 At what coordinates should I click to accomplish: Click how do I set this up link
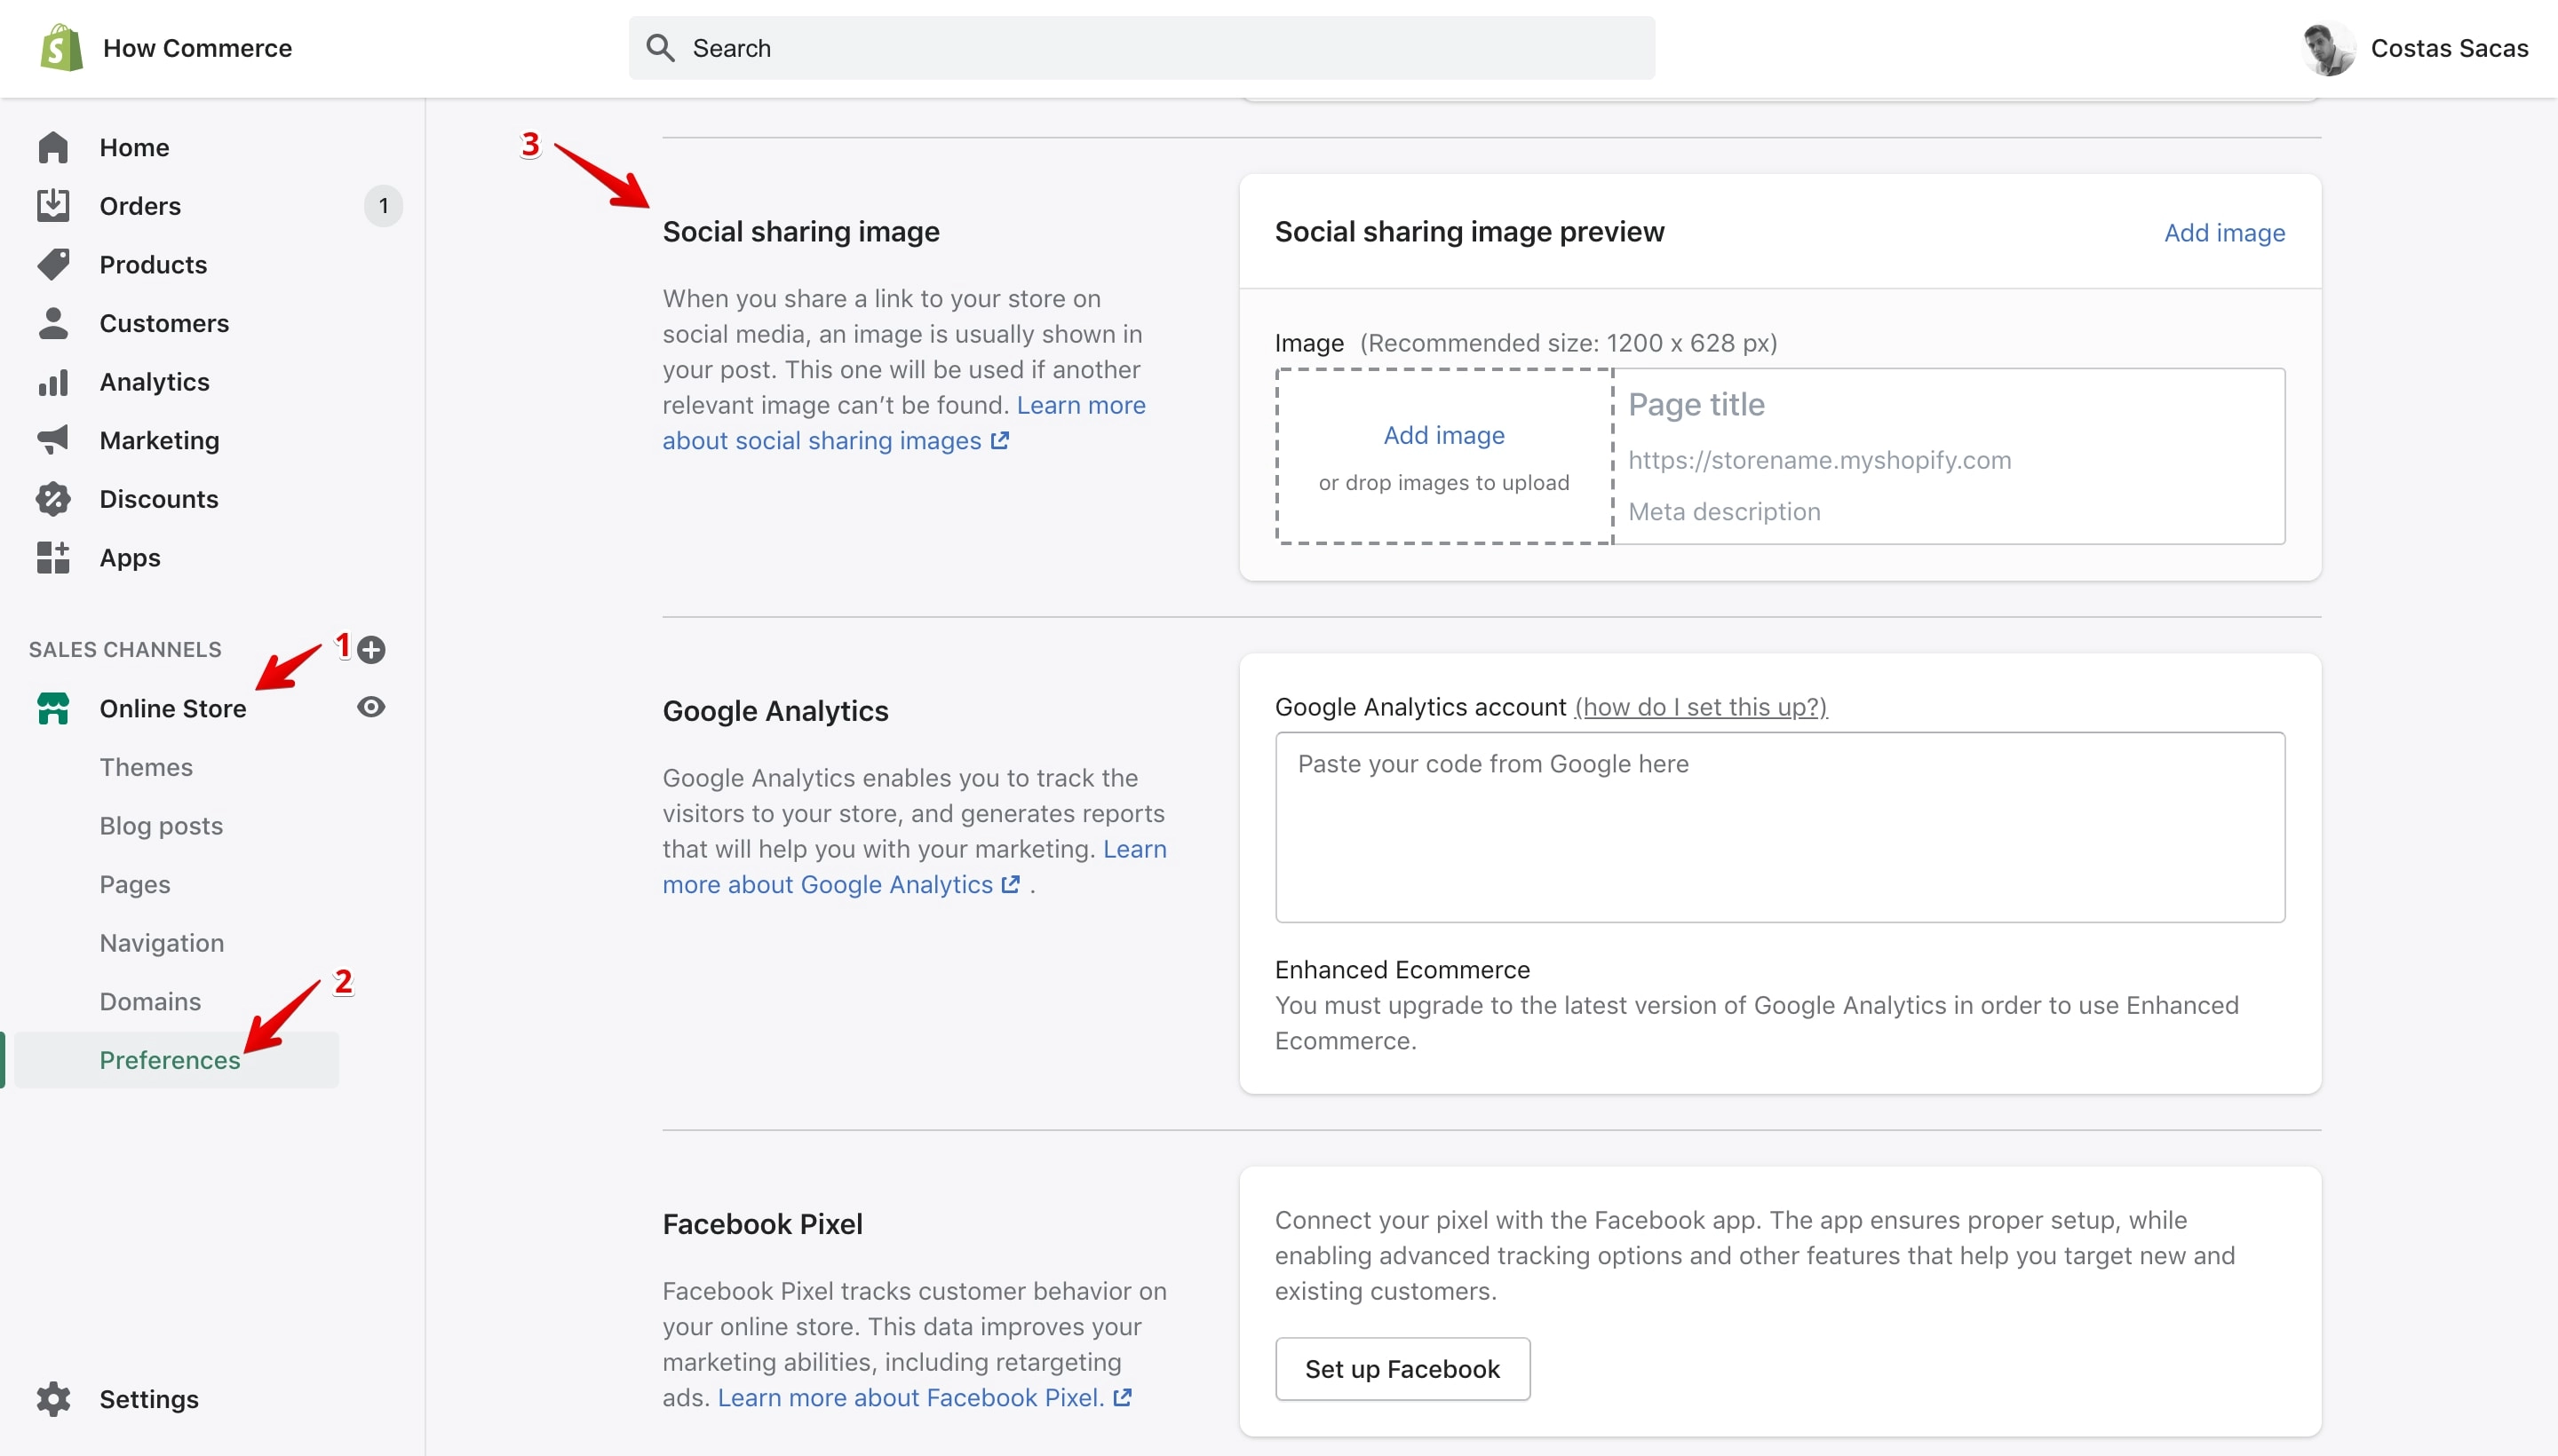coord(1701,707)
